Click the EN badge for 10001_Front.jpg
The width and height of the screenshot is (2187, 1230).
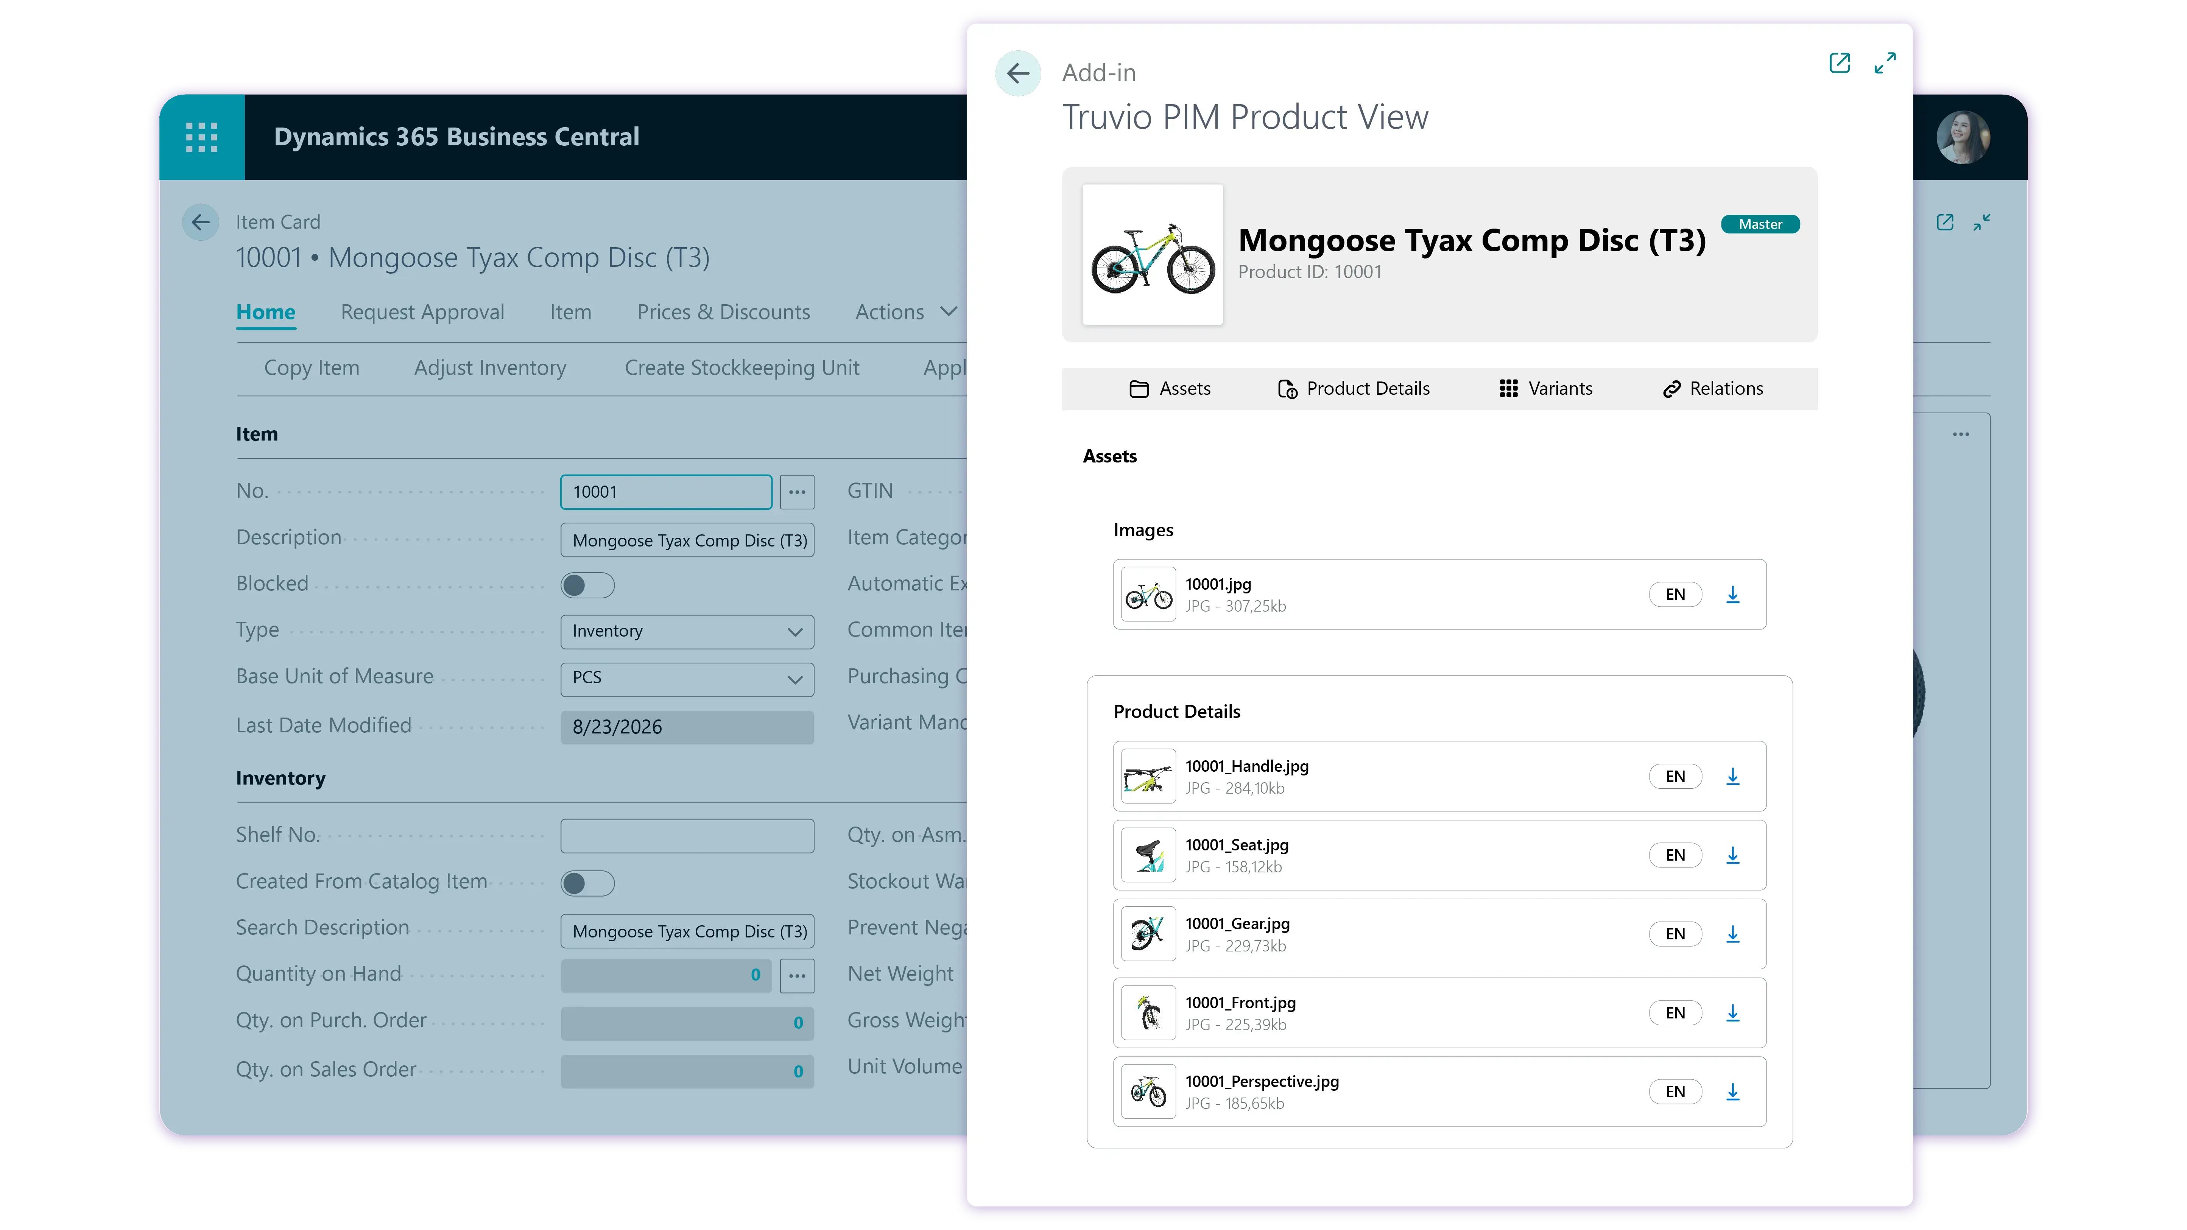(1675, 1014)
